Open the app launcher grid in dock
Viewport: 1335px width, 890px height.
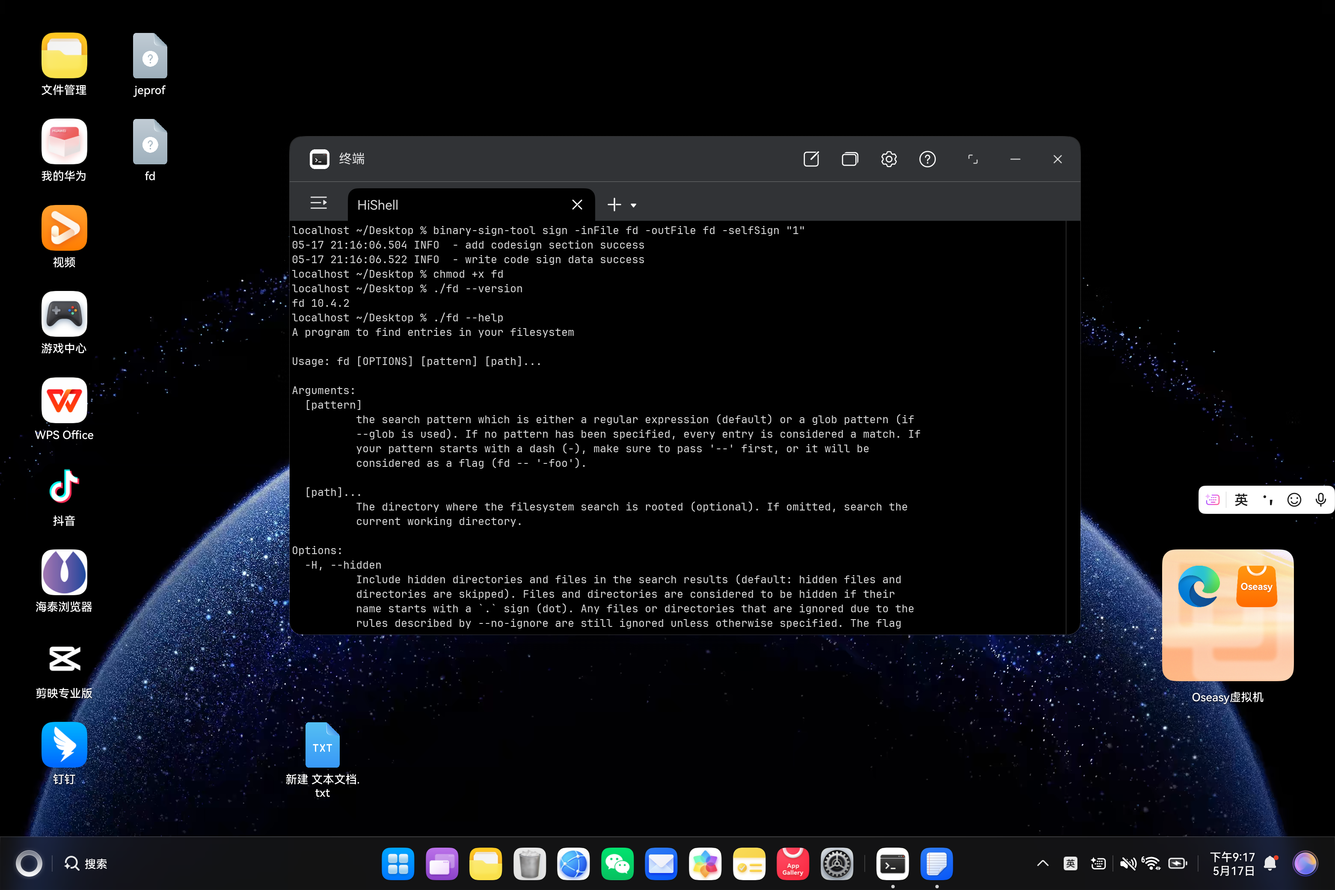398,864
